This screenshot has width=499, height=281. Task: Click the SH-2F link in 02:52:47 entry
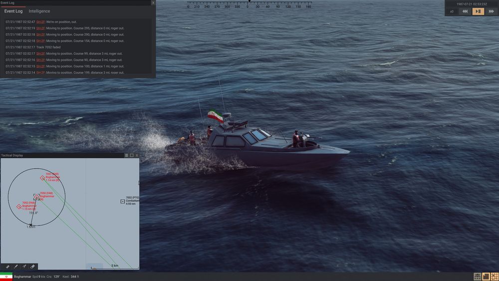40,22
